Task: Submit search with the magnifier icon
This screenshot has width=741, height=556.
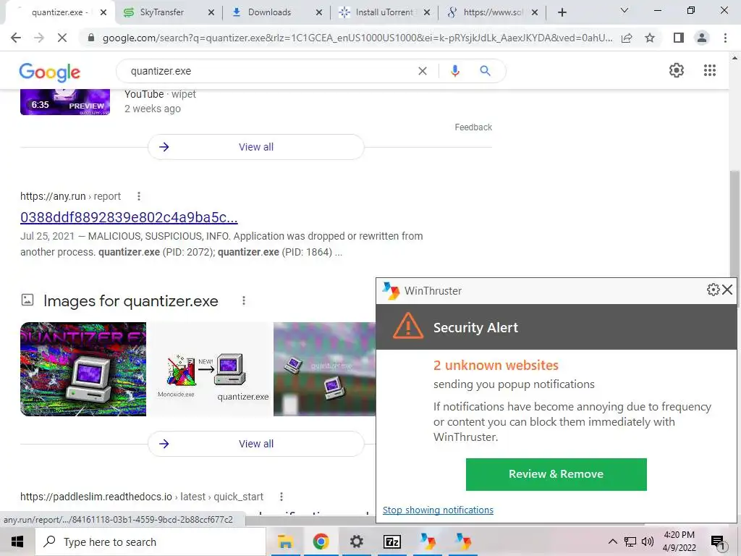Action: [x=485, y=71]
